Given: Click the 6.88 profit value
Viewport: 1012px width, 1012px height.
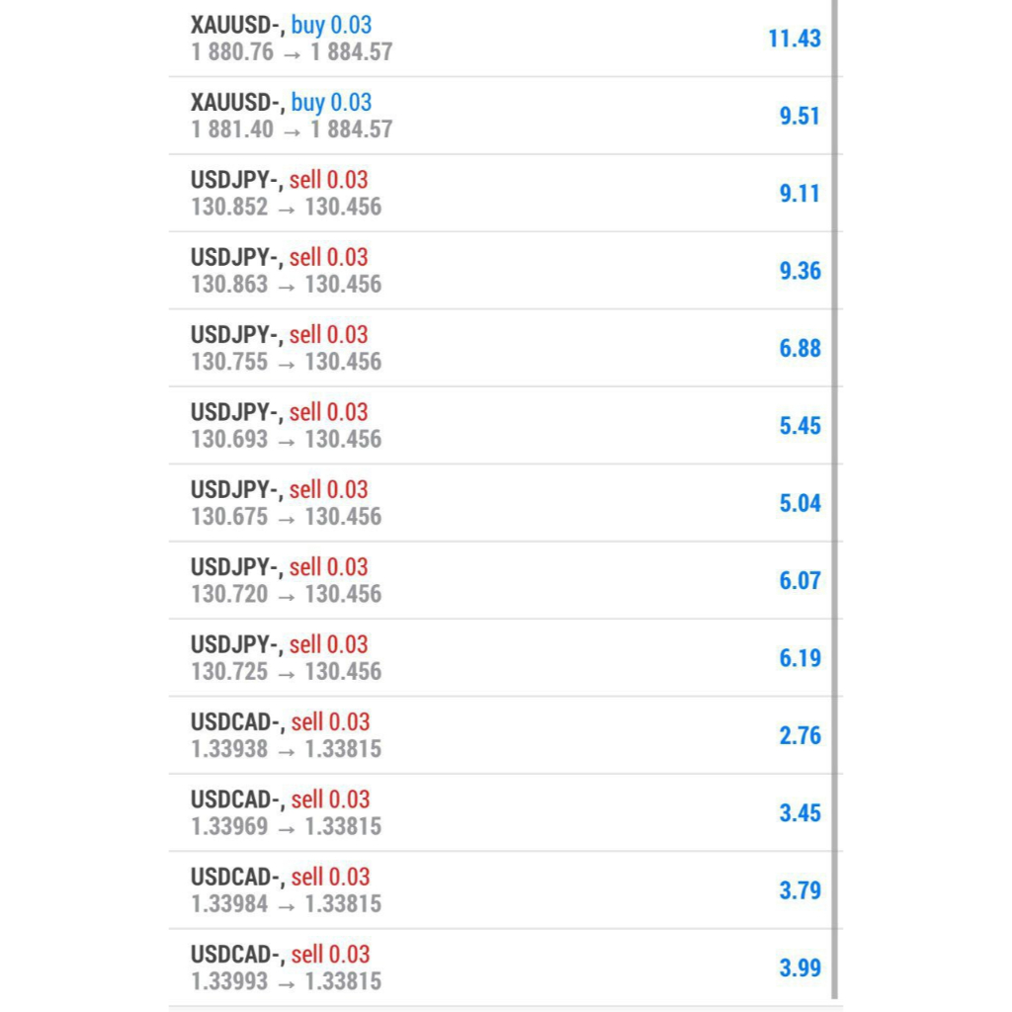Looking at the screenshot, I should click(800, 348).
